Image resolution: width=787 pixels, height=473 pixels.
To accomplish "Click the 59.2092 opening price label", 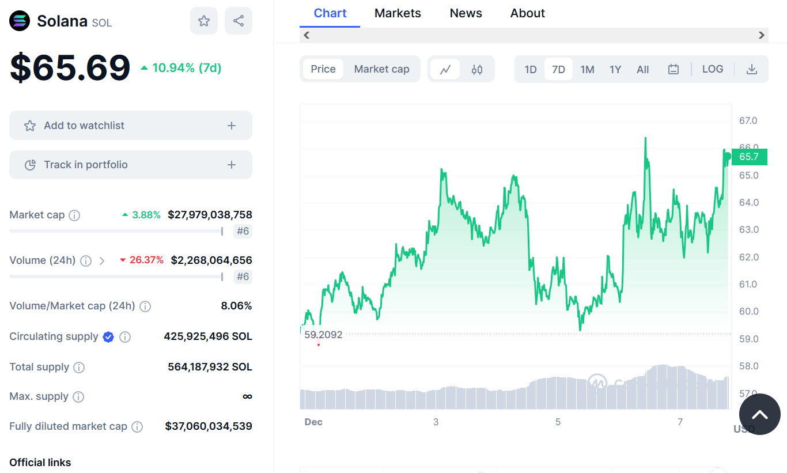I will [323, 335].
